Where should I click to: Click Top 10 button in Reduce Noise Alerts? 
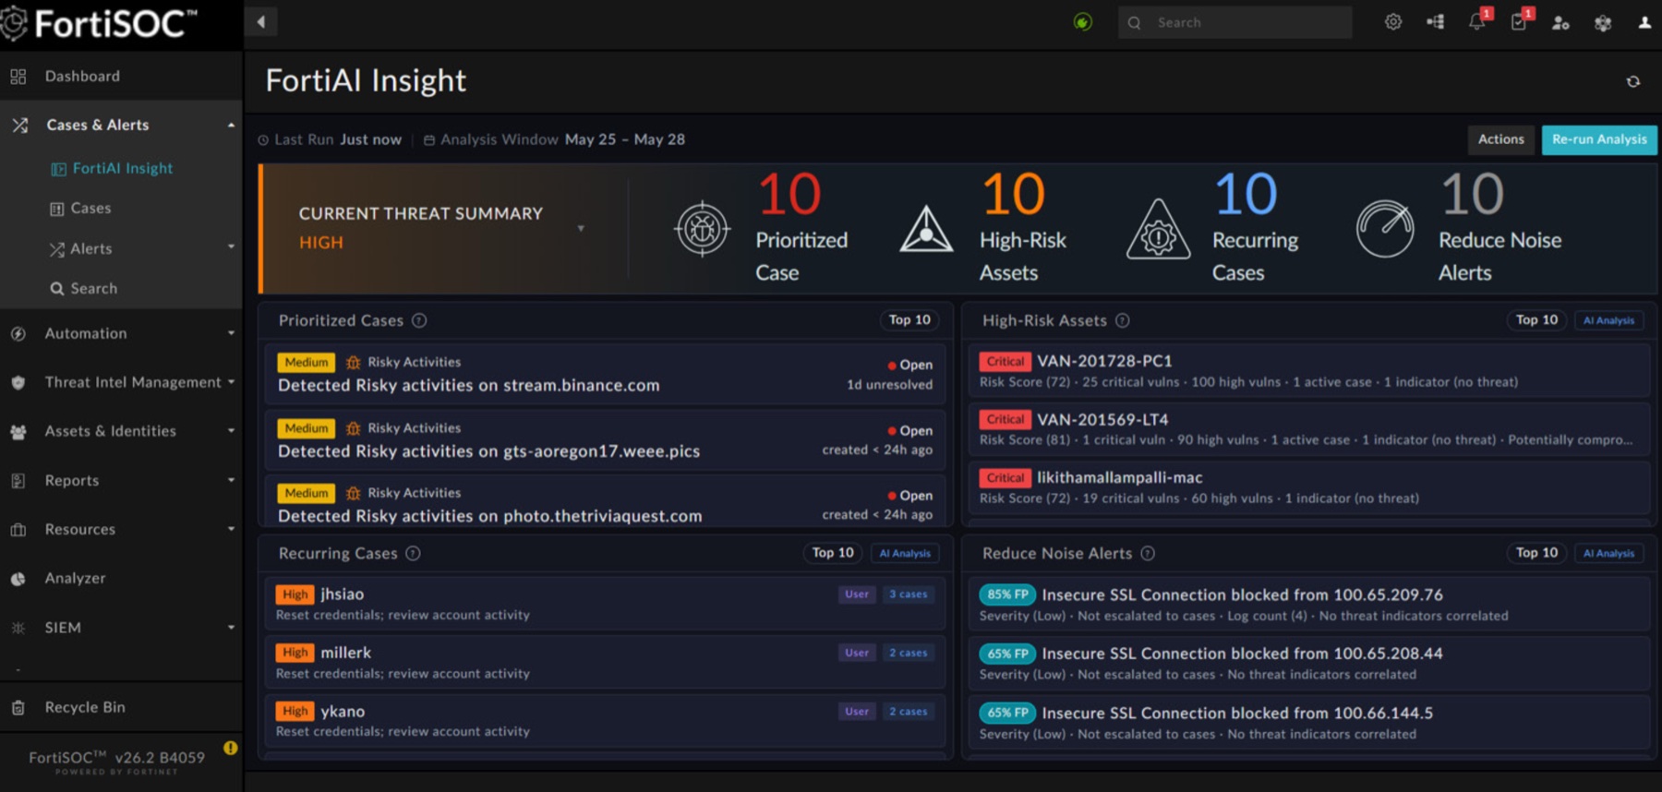pos(1536,553)
